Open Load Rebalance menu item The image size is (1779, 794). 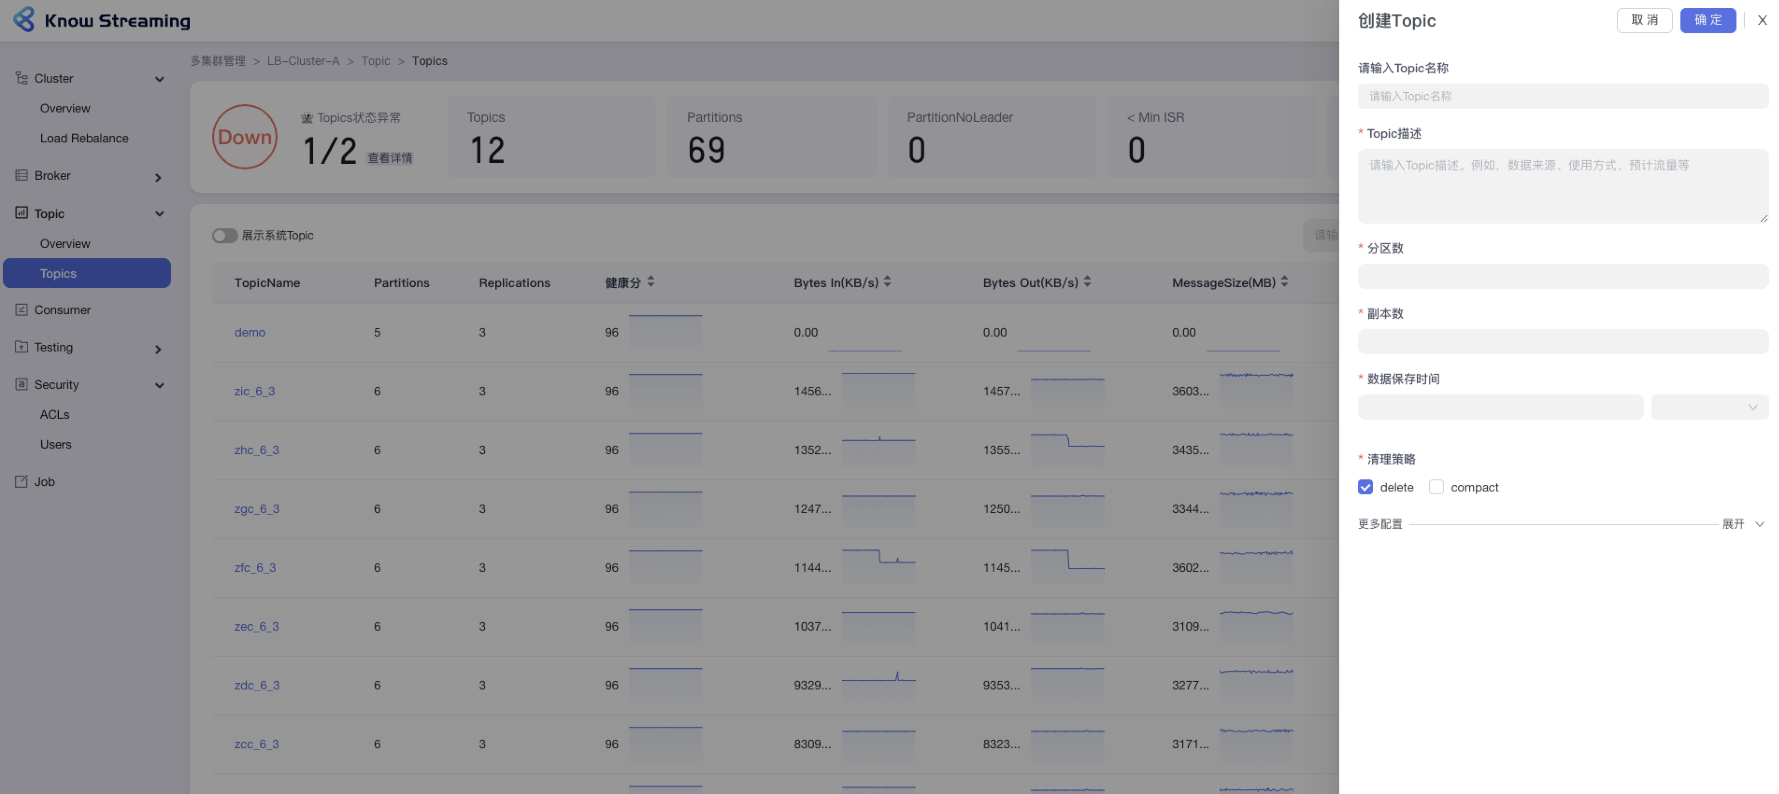point(84,138)
